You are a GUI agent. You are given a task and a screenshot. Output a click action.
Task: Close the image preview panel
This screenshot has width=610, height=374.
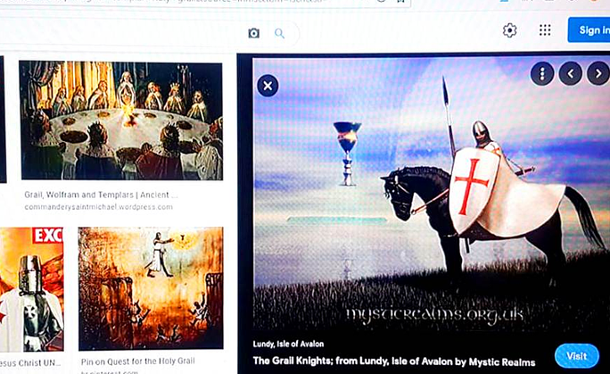pos(268,86)
